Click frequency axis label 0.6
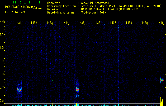Image resolution: width=166 pixels, height=106 pixels. [x=2, y=101]
